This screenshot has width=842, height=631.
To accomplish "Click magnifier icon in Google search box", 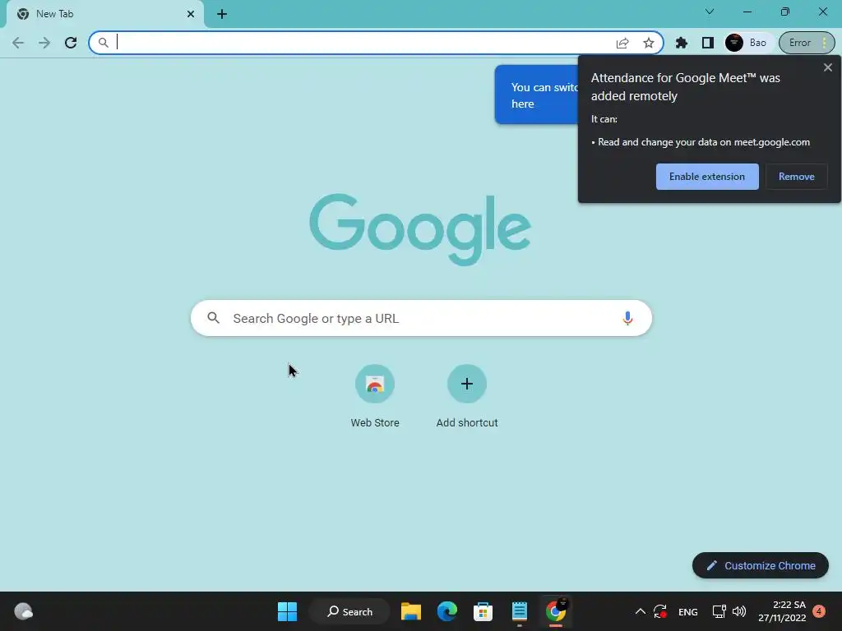I will tap(213, 318).
